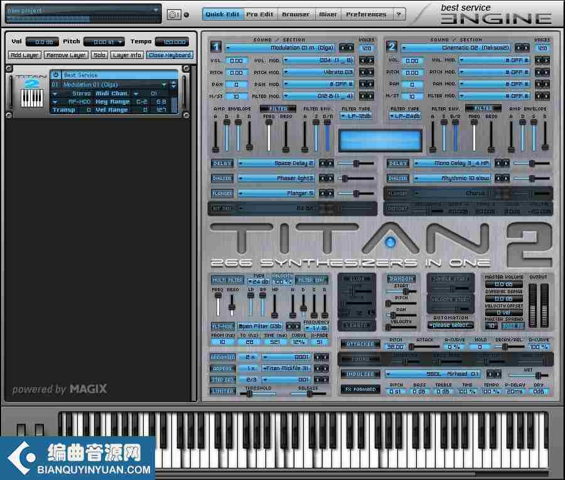Click layer preset up/down stepper arrows

[174, 85]
